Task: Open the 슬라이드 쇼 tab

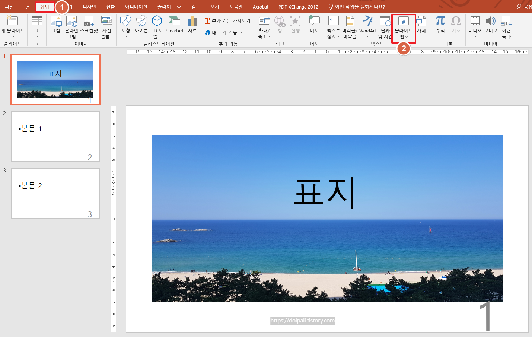Action: pyautogui.click(x=169, y=7)
